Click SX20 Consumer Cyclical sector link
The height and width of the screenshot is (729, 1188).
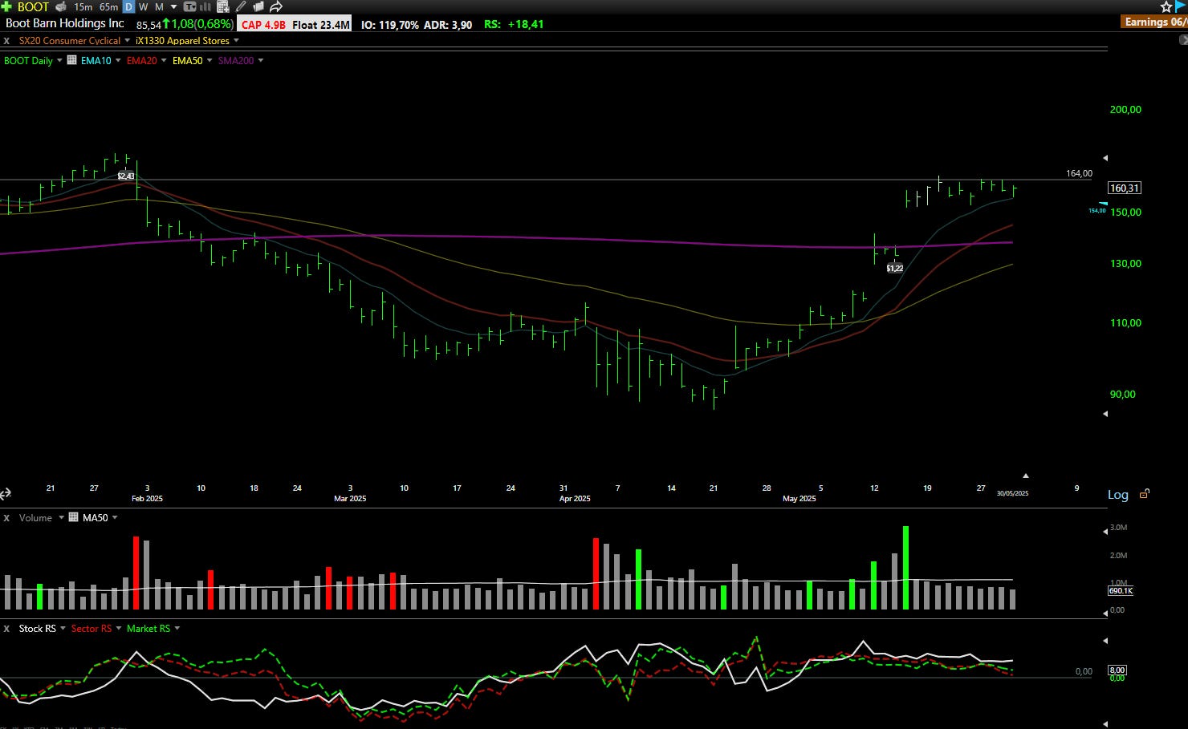pyautogui.click(x=69, y=40)
